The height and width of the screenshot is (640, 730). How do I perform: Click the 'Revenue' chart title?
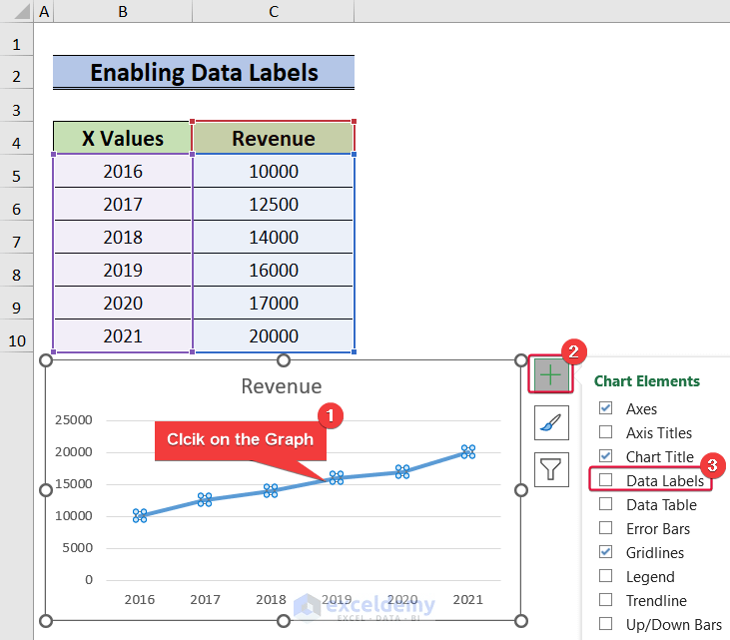[x=282, y=386]
